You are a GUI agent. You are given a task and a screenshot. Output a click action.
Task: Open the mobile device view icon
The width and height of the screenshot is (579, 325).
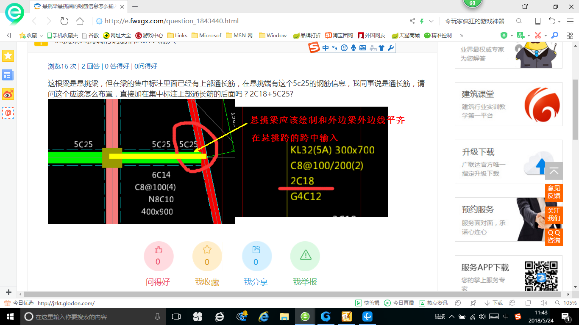click(537, 21)
